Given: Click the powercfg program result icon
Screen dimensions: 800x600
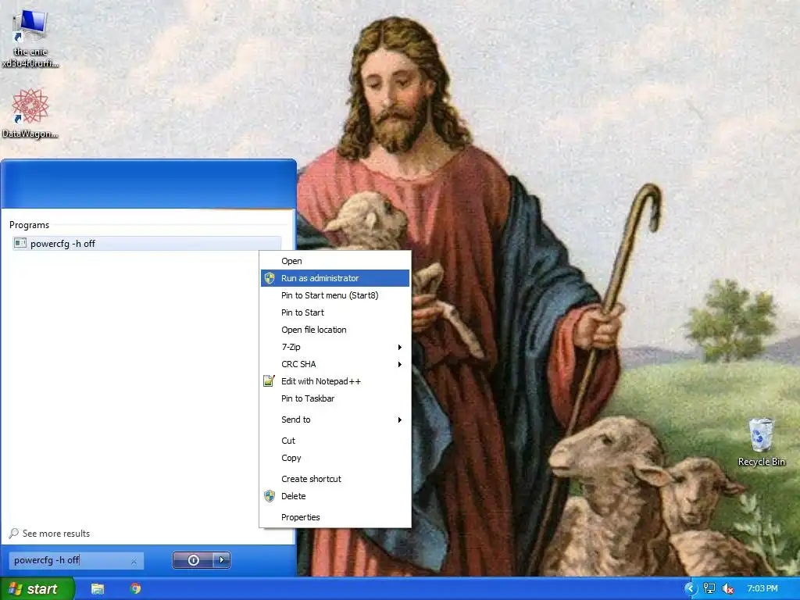Looking at the screenshot, I should click(20, 244).
